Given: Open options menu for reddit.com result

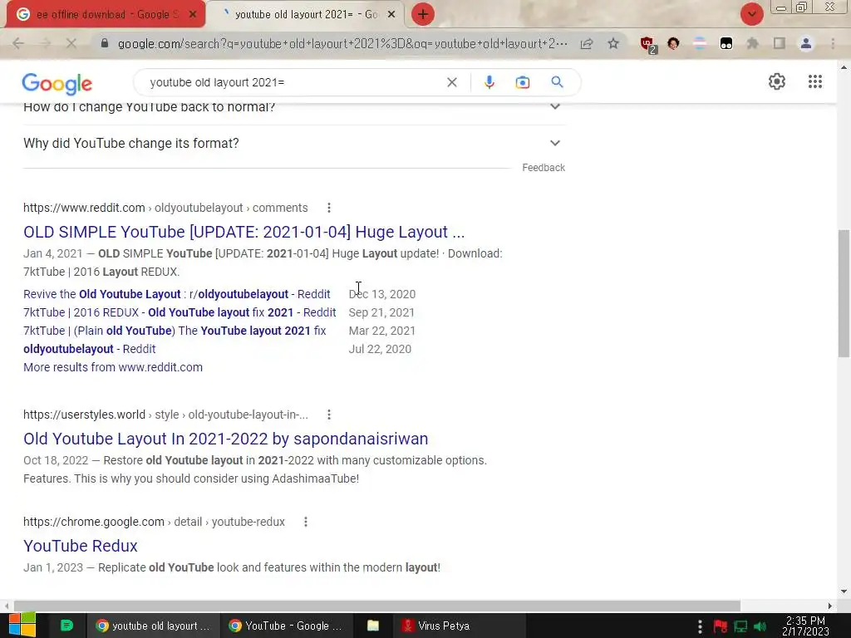Looking at the screenshot, I should [329, 208].
